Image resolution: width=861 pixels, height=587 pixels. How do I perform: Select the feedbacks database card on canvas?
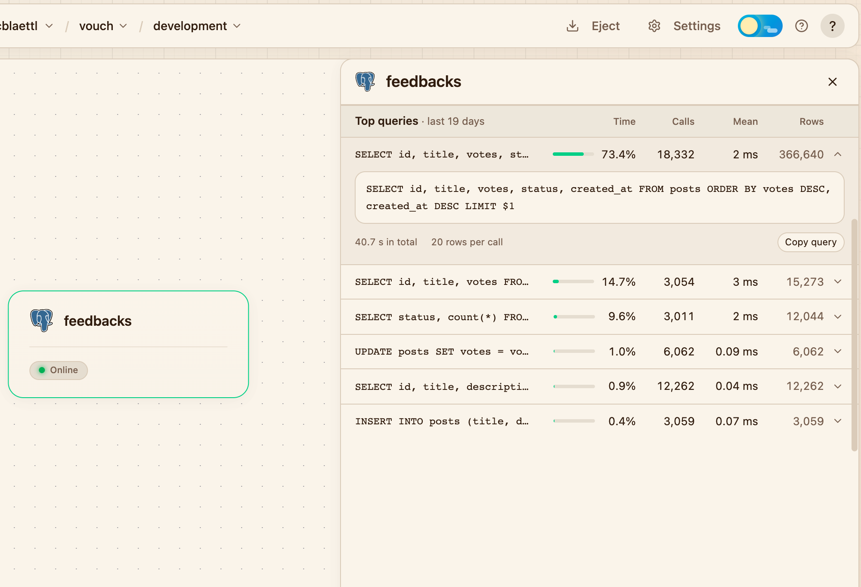pyautogui.click(x=128, y=344)
